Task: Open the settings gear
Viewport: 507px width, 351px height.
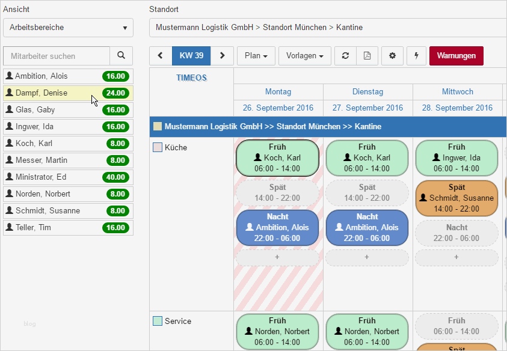Action: 392,55
